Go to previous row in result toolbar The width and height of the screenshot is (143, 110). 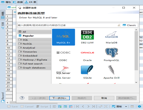83,106
